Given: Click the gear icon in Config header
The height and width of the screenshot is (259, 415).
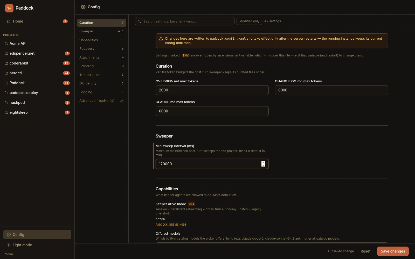Looking at the screenshot, I should point(83,7).
